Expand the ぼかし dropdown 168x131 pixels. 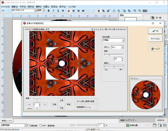click(118, 47)
